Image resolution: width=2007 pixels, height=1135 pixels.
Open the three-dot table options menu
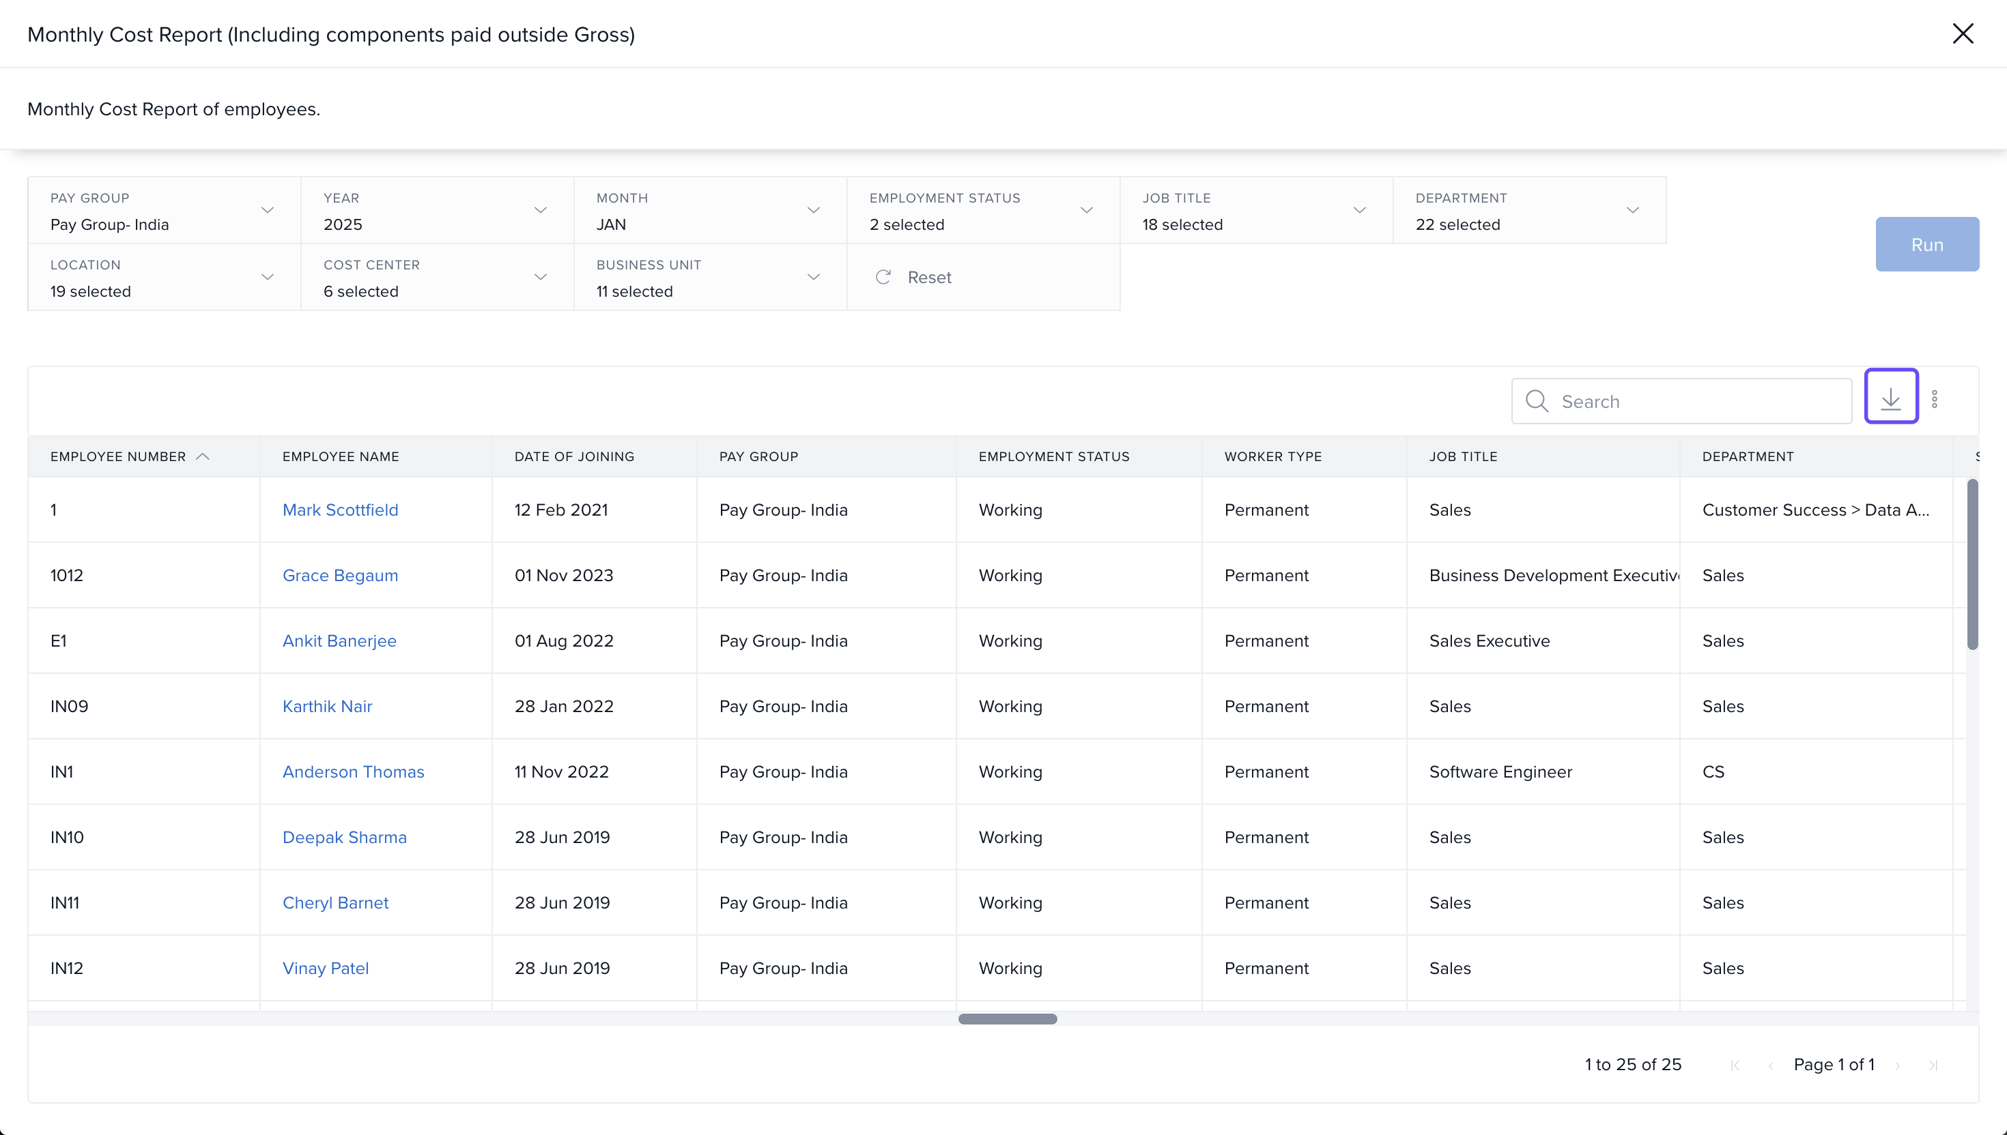coord(1935,399)
